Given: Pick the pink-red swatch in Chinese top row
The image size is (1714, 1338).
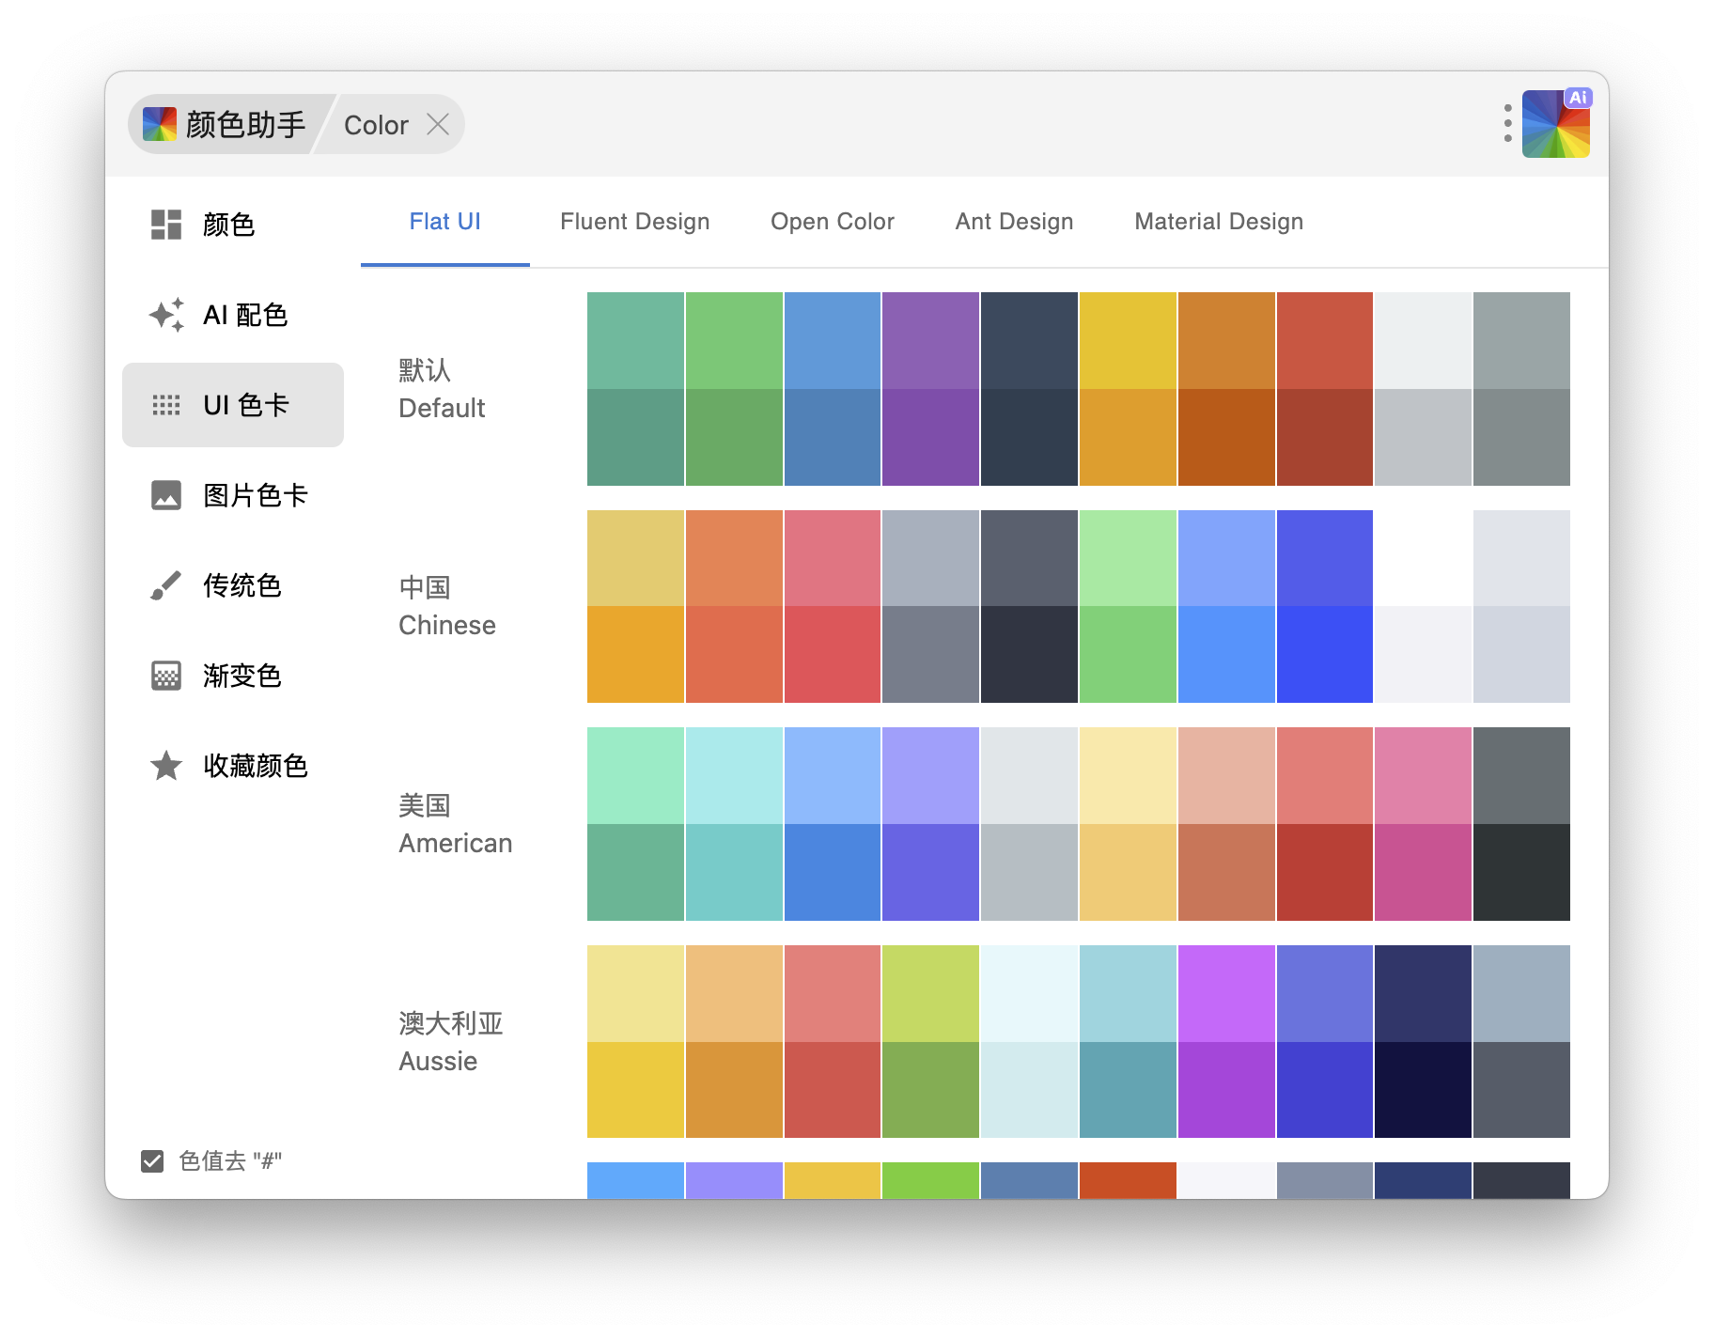Looking at the screenshot, I should point(833,558).
